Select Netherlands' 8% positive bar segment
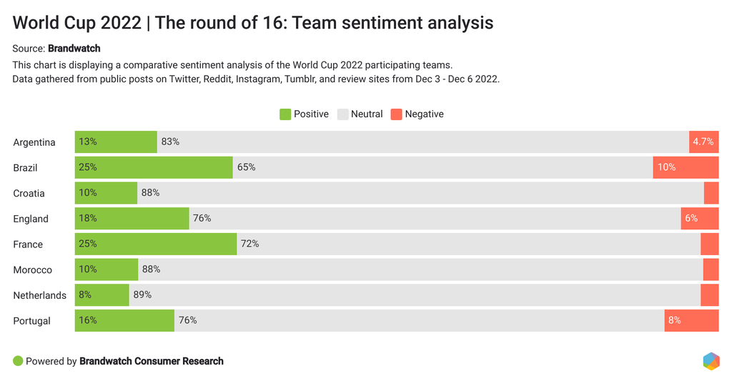The height and width of the screenshot is (386, 732). click(x=102, y=295)
